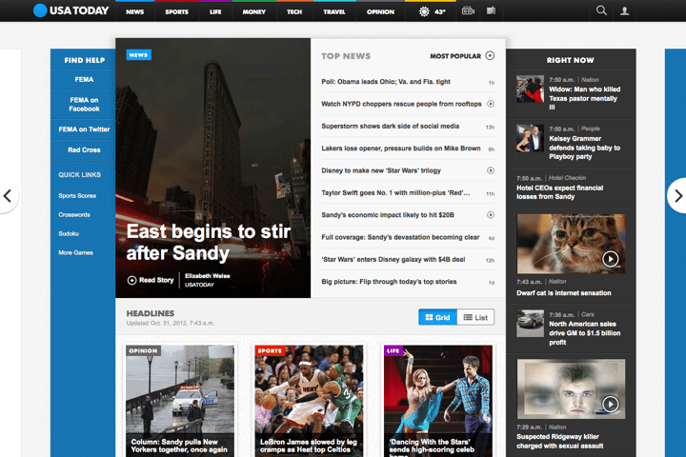The height and width of the screenshot is (457, 686).
Task: Play the Dwarf cat video
Action: click(x=611, y=259)
